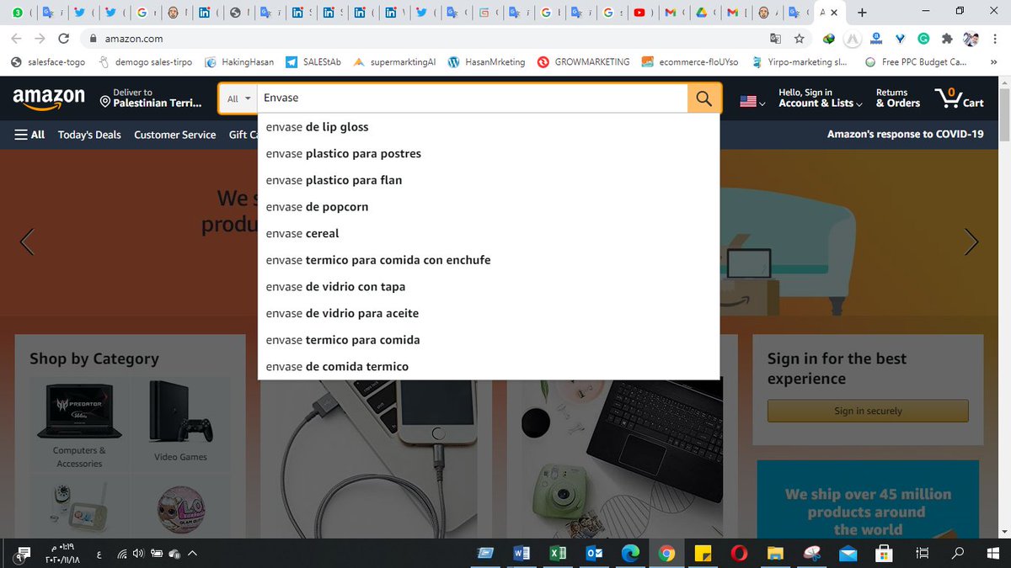Open the All hamburger menu
Image resolution: width=1011 pixels, height=568 pixels.
pyautogui.click(x=30, y=135)
